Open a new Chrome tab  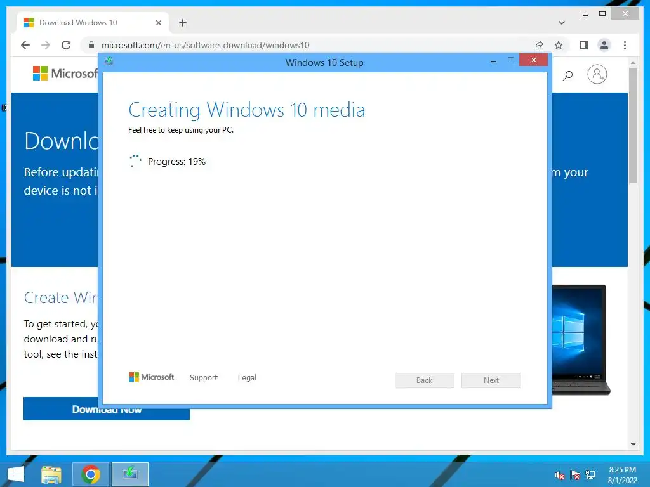pyautogui.click(x=183, y=23)
